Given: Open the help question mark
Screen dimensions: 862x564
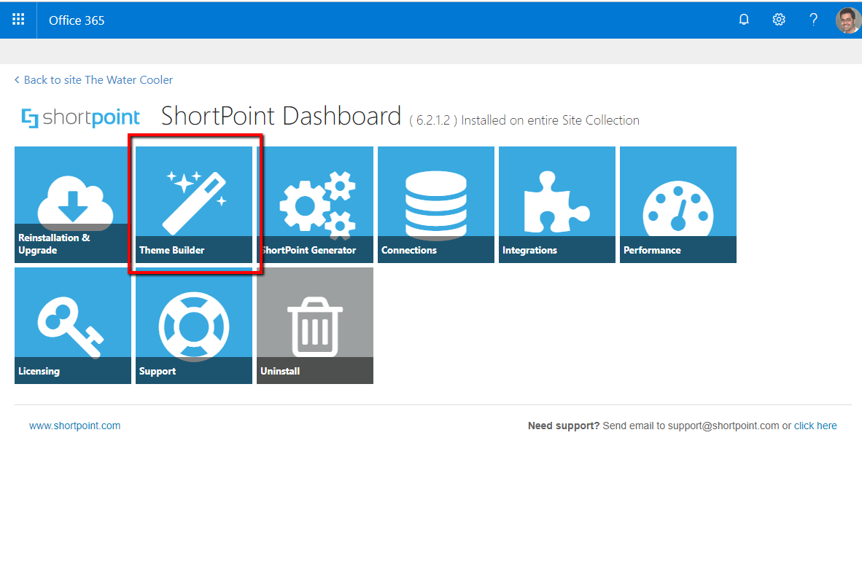Looking at the screenshot, I should 813,20.
